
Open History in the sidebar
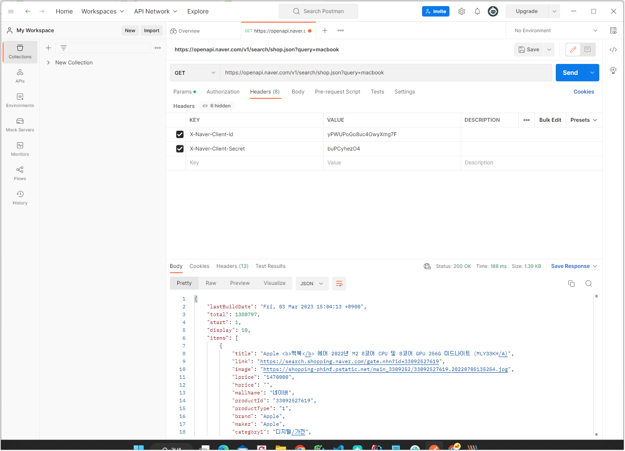coord(20,198)
